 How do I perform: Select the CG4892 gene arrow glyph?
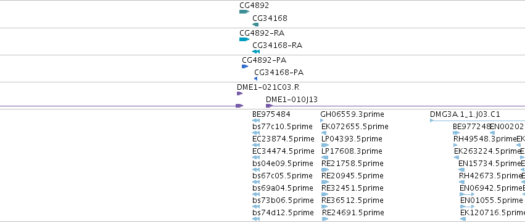tap(244, 12)
